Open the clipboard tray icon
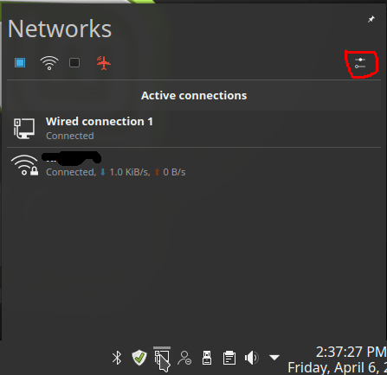The height and width of the screenshot is (375, 387). (229, 358)
